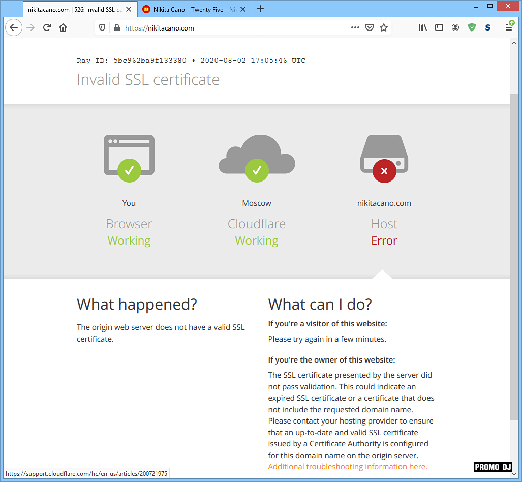Open the Additional troubleshooting information link

347,467
